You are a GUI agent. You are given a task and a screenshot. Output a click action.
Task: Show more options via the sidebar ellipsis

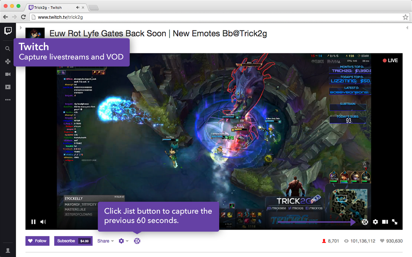click(x=8, y=100)
